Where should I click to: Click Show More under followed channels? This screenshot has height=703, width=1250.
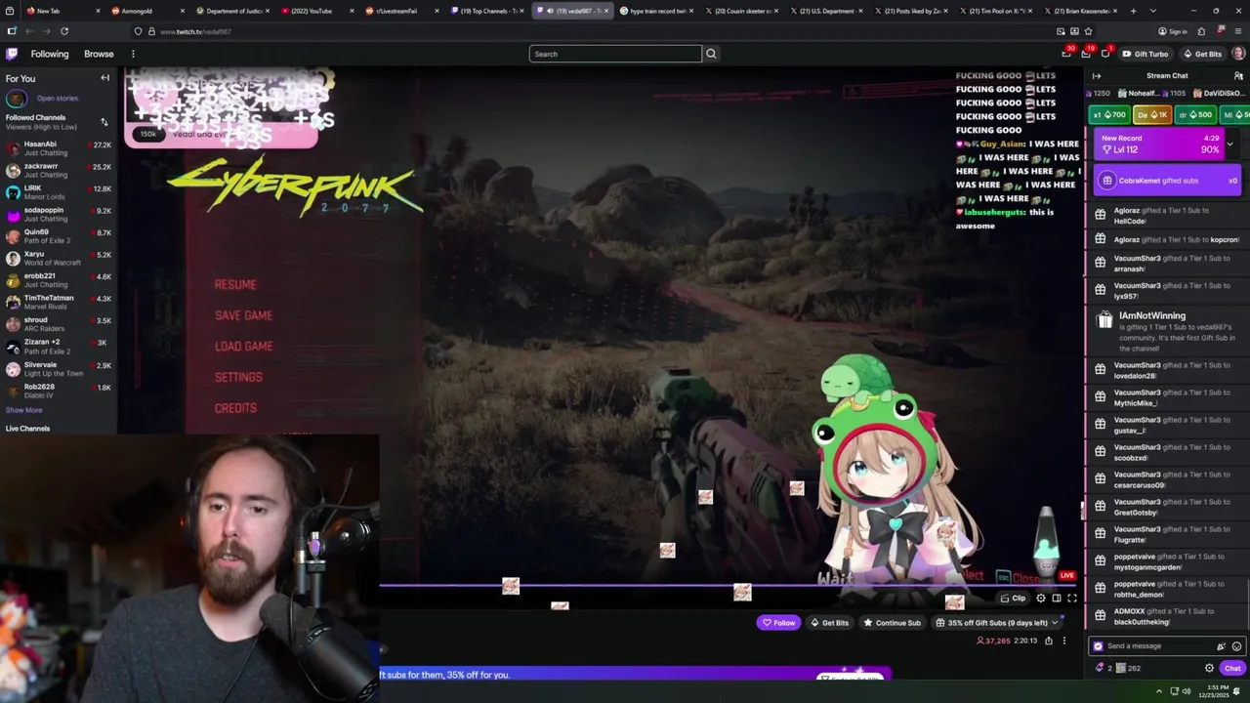tap(23, 410)
